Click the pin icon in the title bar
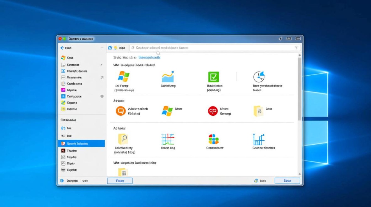The width and height of the screenshot is (371, 207). pos(280,39)
